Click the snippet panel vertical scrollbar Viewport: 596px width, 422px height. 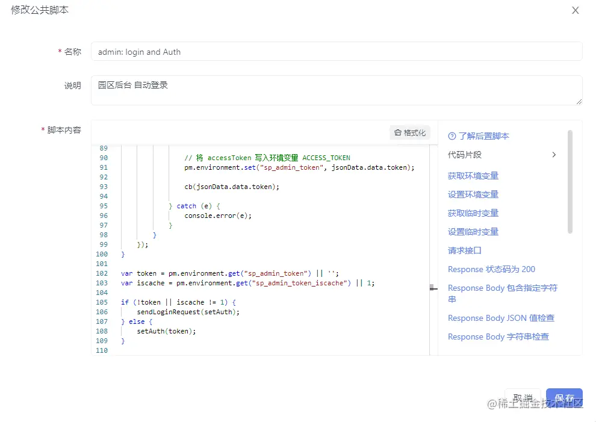click(x=570, y=182)
